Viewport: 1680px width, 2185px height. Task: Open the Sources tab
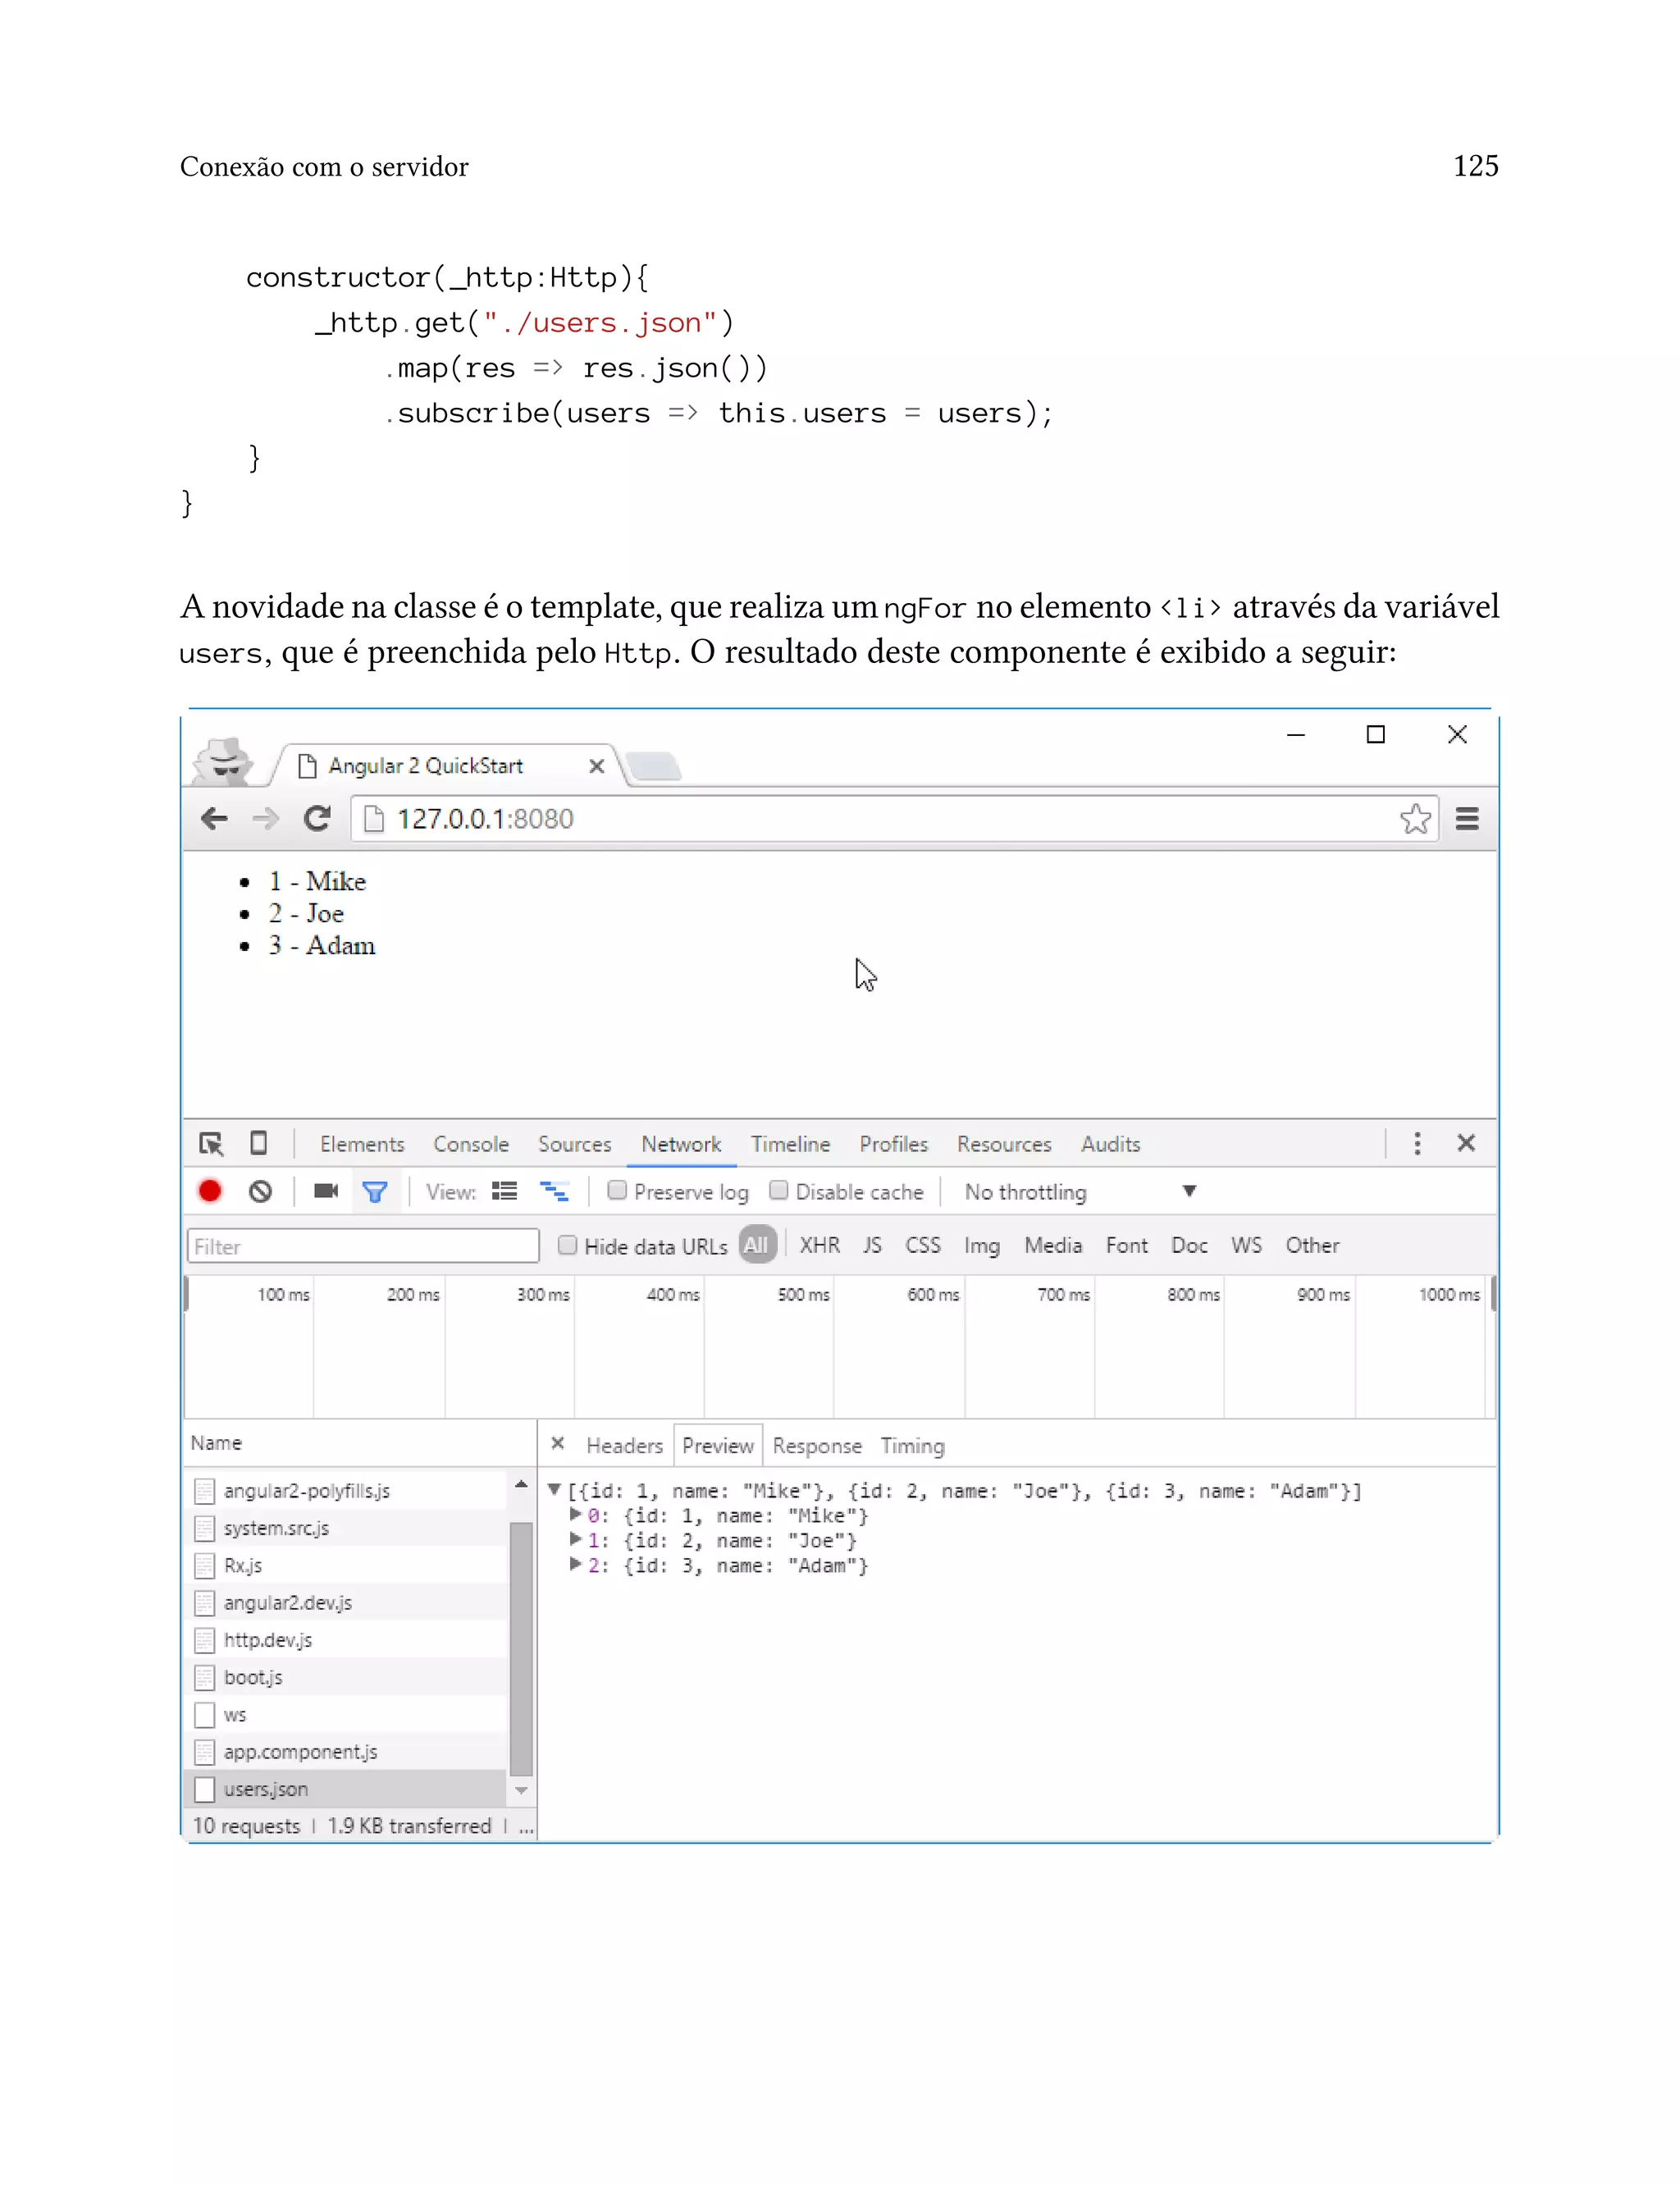(x=574, y=1144)
